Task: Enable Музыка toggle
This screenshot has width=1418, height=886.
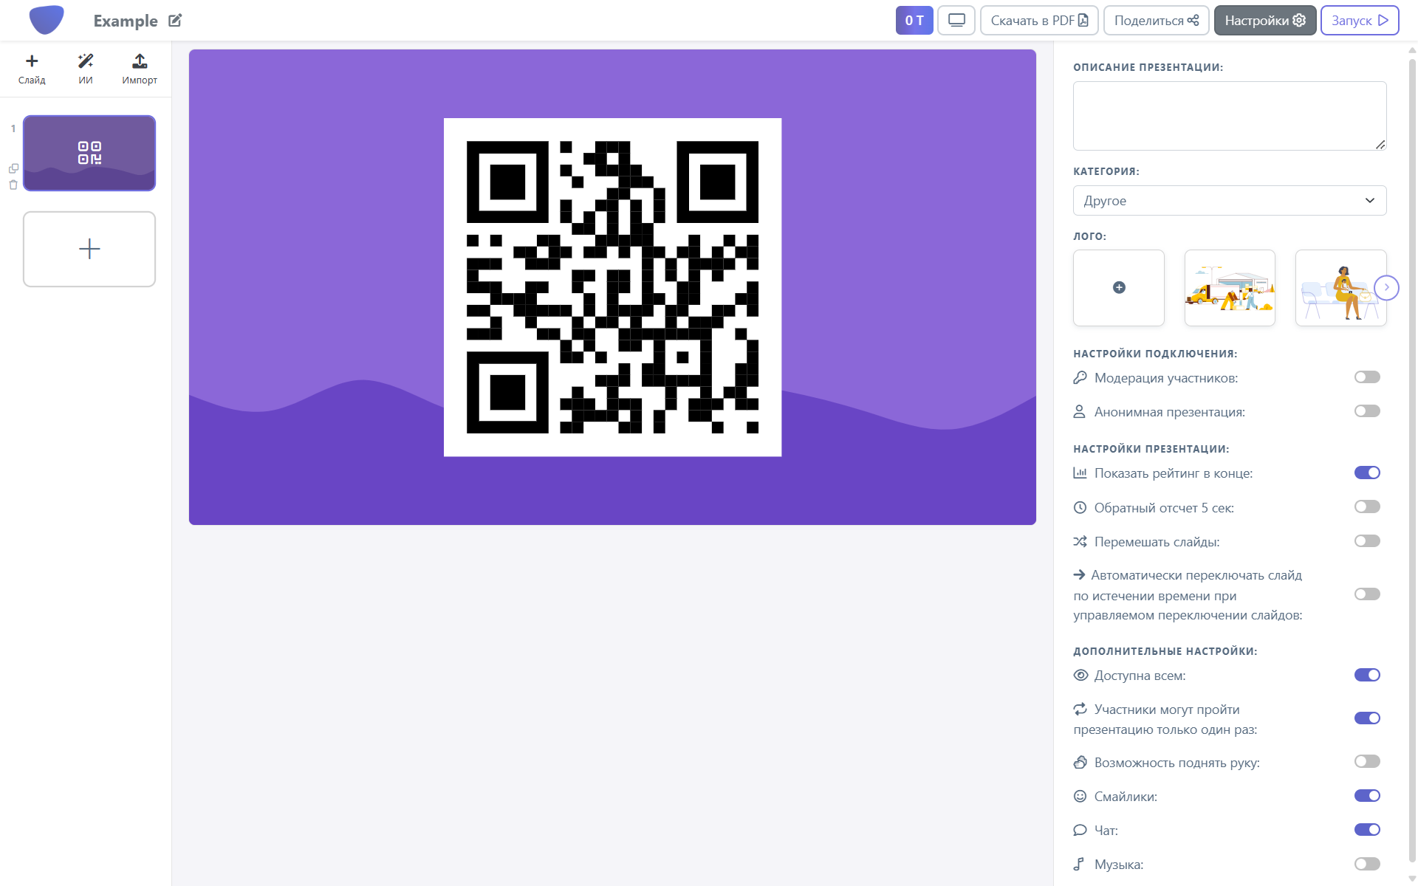Action: [1367, 864]
